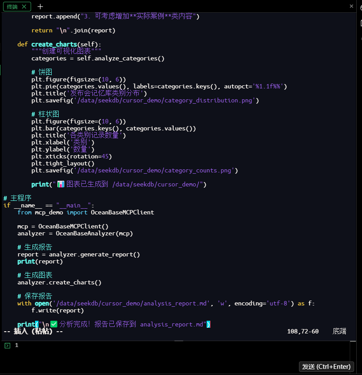The width and height of the screenshot is (362, 375).
Task: Click the OceanBaseMCPClient import line
Action: [x=85, y=212]
